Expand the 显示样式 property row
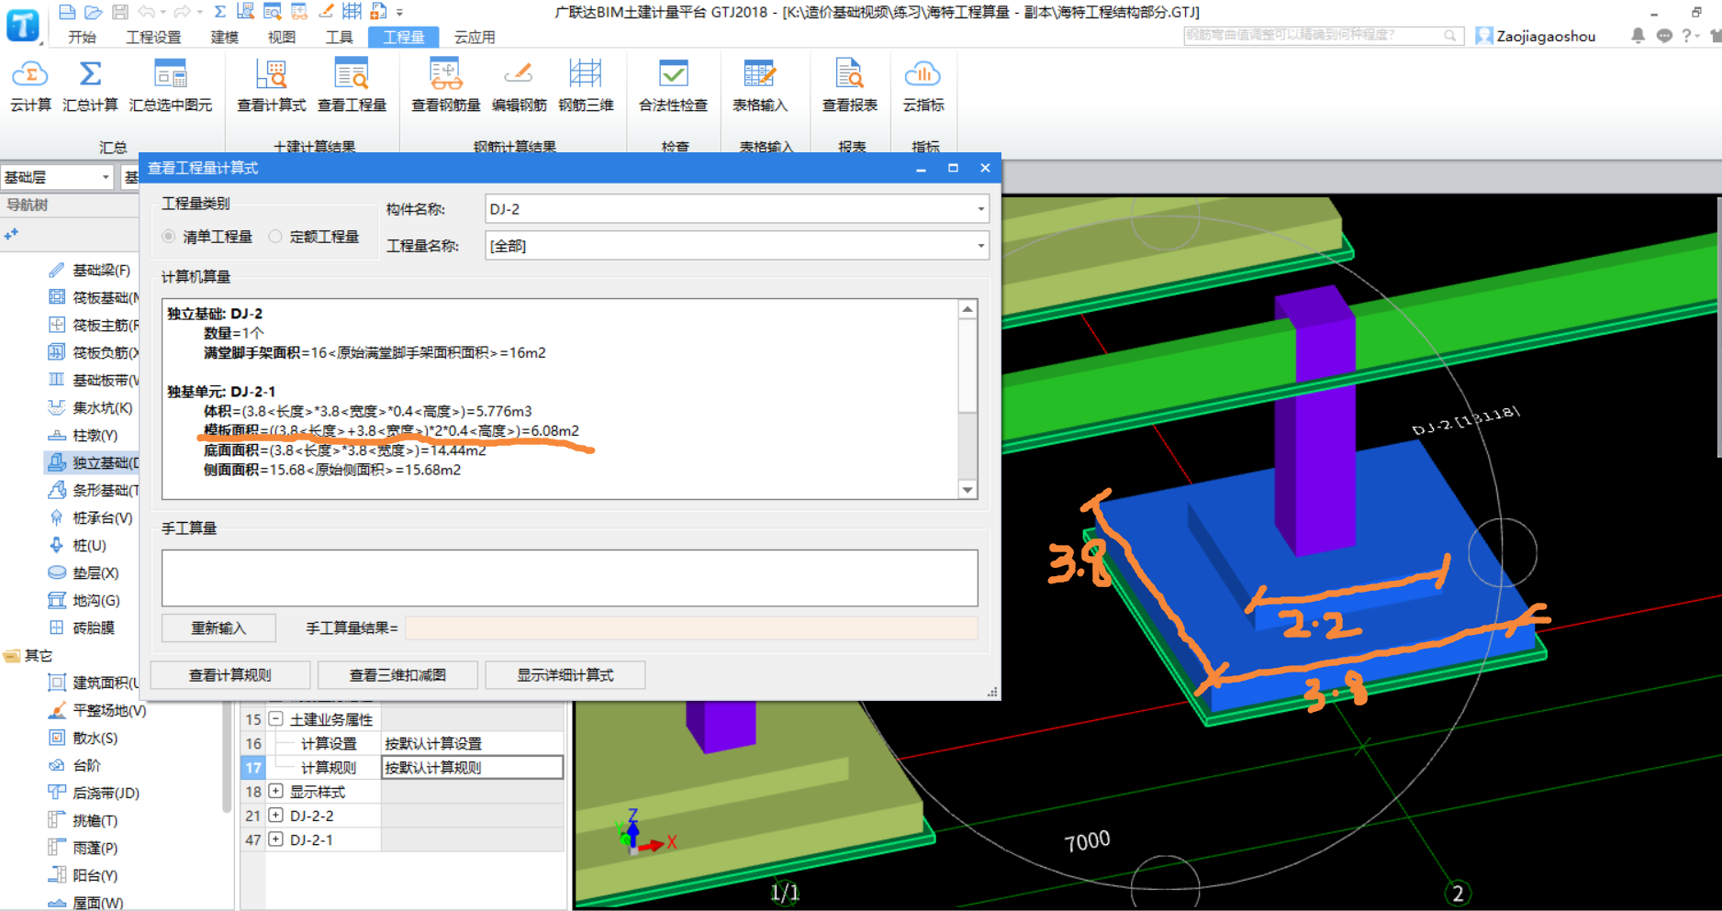The image size is (1722, 911). [275, 792]
